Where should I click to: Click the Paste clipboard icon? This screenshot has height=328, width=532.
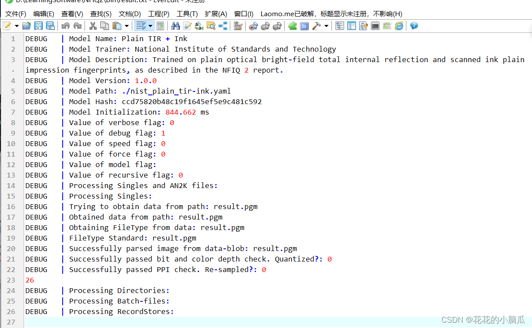pos(117,26)
